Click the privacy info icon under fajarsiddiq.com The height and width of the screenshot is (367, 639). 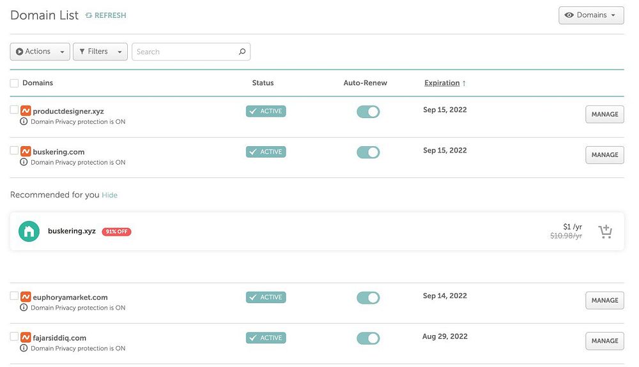point(24,348)
